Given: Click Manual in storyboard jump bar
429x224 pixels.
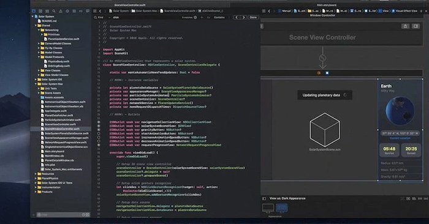Looking at the screenshot, I should [x=284, y=11].
